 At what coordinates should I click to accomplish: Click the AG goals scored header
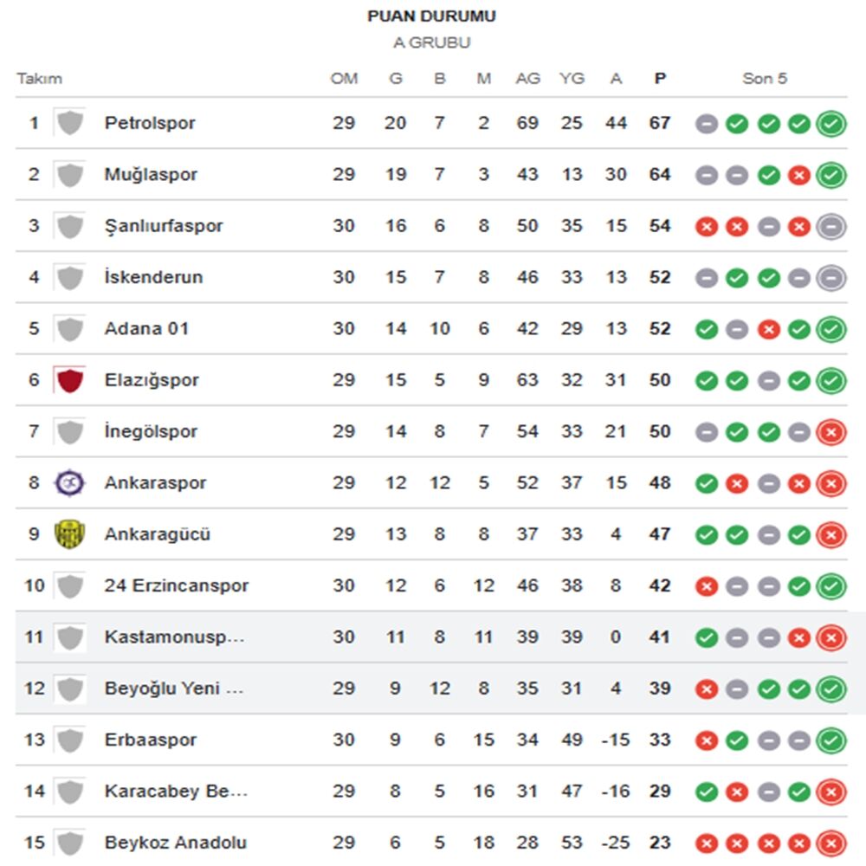[x=527, y=79]
